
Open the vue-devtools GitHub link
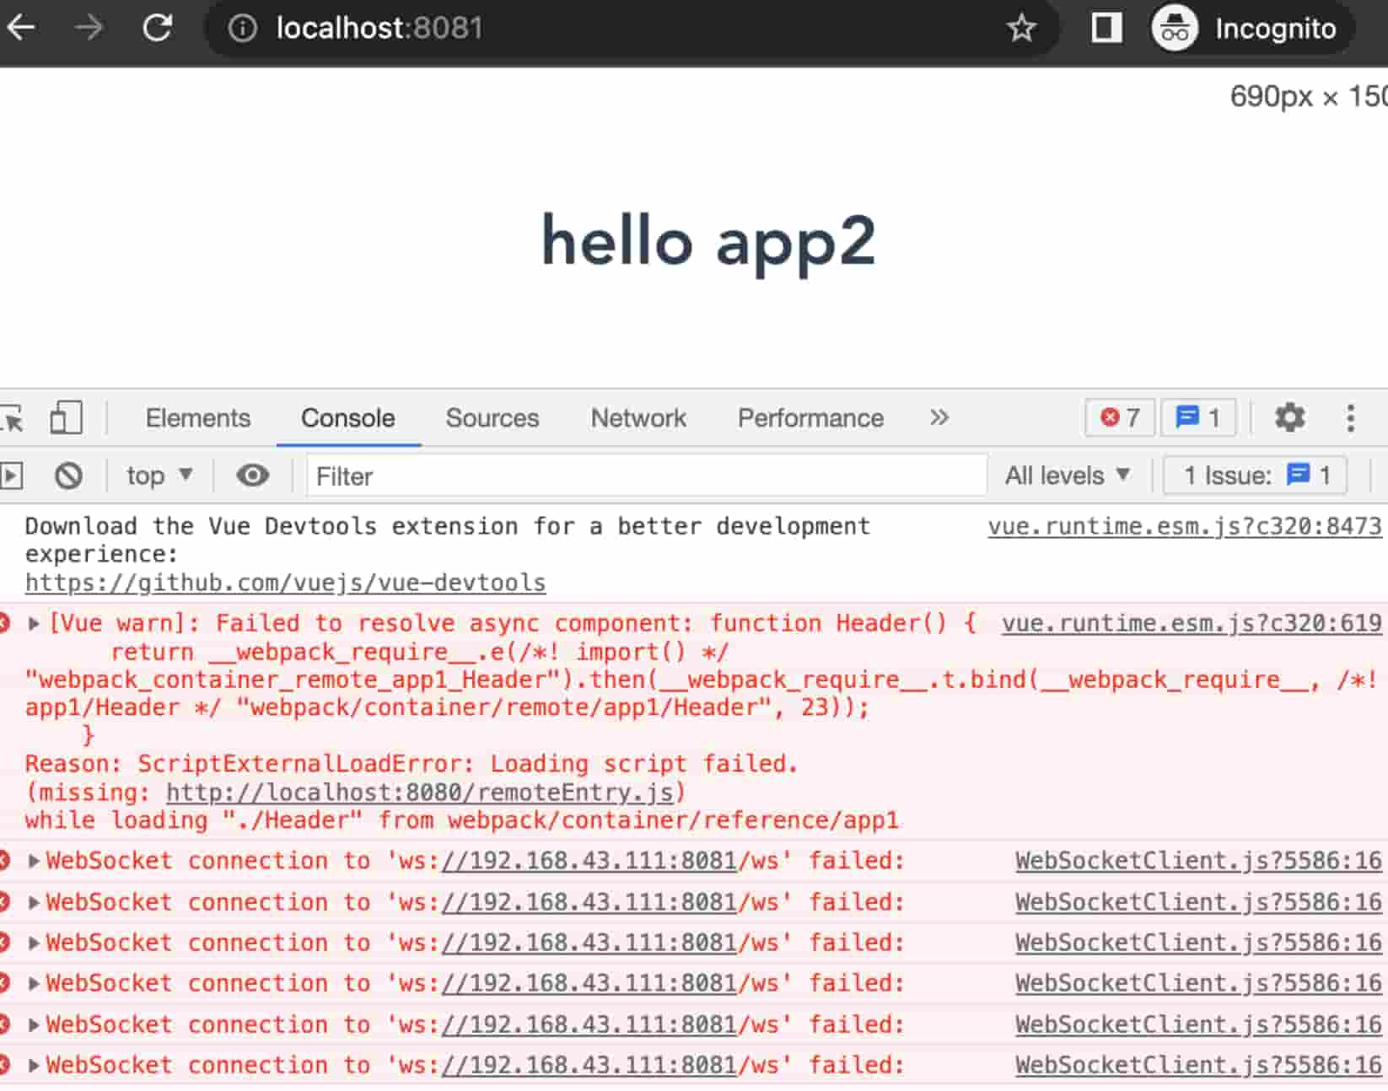point(285,583)
